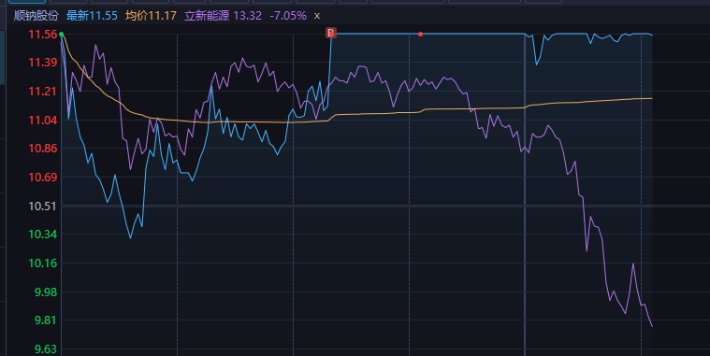Click the 11.39 red price axis label
The image size is (710, 356).
pos(43,63)
